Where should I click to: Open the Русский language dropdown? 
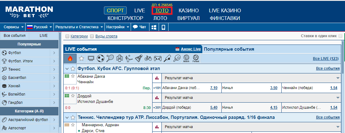pyautogui.click(x=39, y=27)
